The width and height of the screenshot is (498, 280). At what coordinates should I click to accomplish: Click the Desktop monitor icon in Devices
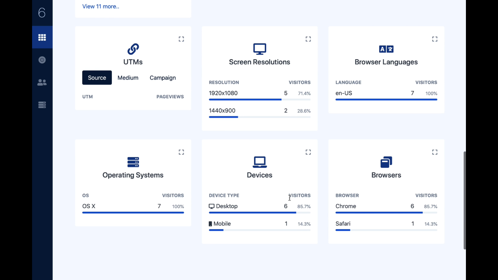tap(211, 206)
